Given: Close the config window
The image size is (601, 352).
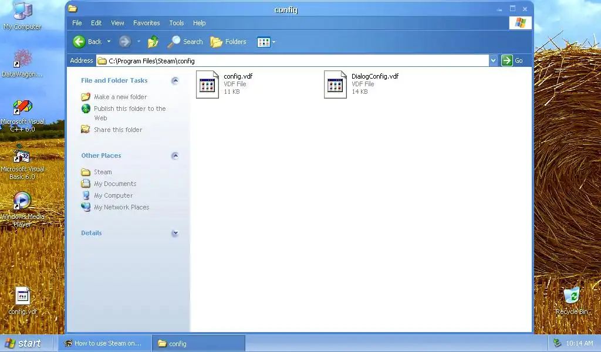Looking at the screenshot, I should coord(525,9).
